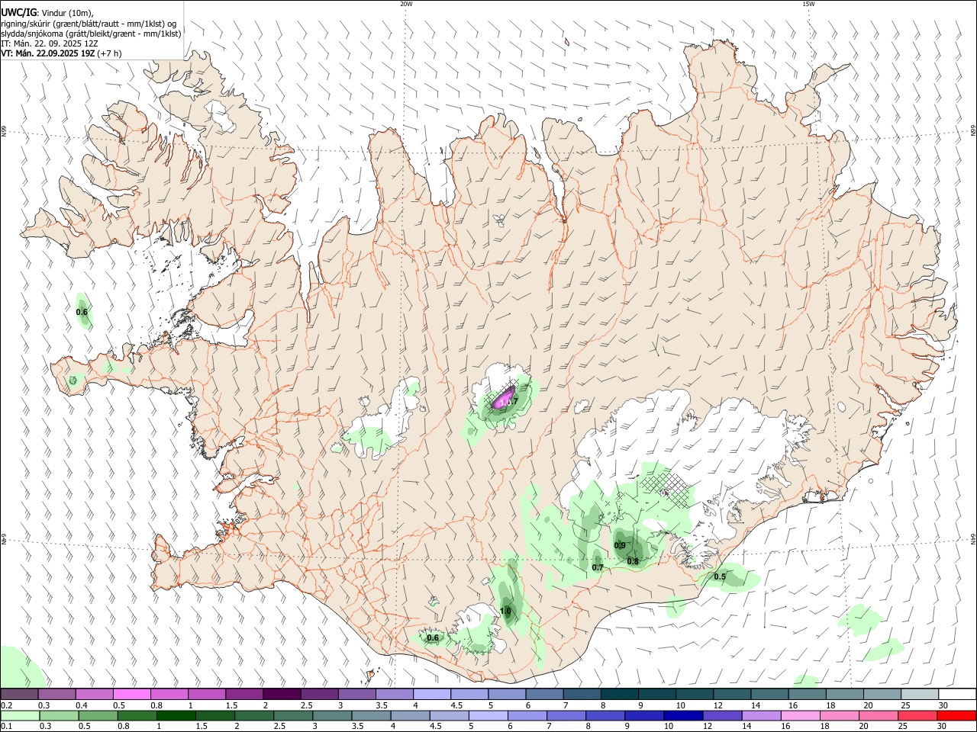
Task: Click the bright pink 0.5 swatch on snow scale
Action: [x=131, y=694]
